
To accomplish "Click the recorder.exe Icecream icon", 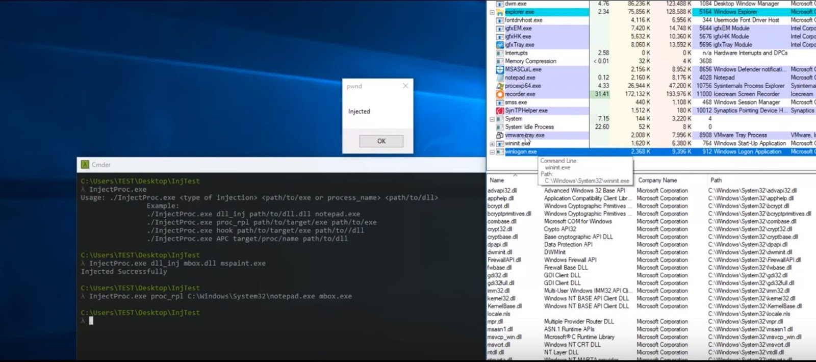I will (x=500, y=94).
